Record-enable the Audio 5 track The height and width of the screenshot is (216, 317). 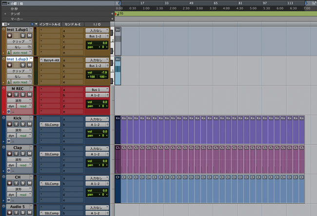point(9,213)
